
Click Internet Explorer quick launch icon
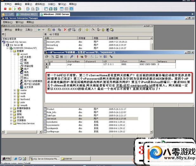16,159
